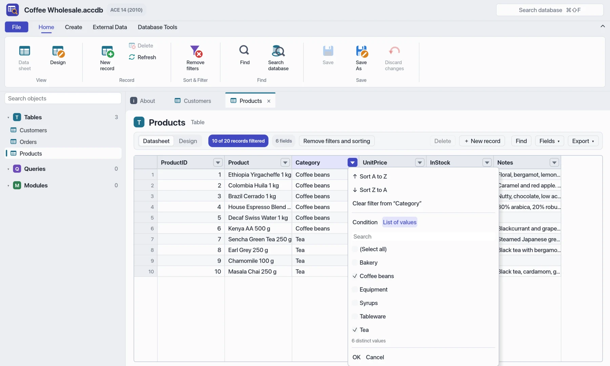Image resolution: width=610 pixels, height=366 pixels.
Task: Click the app logo icon in title bar
Action: [13, 10]
